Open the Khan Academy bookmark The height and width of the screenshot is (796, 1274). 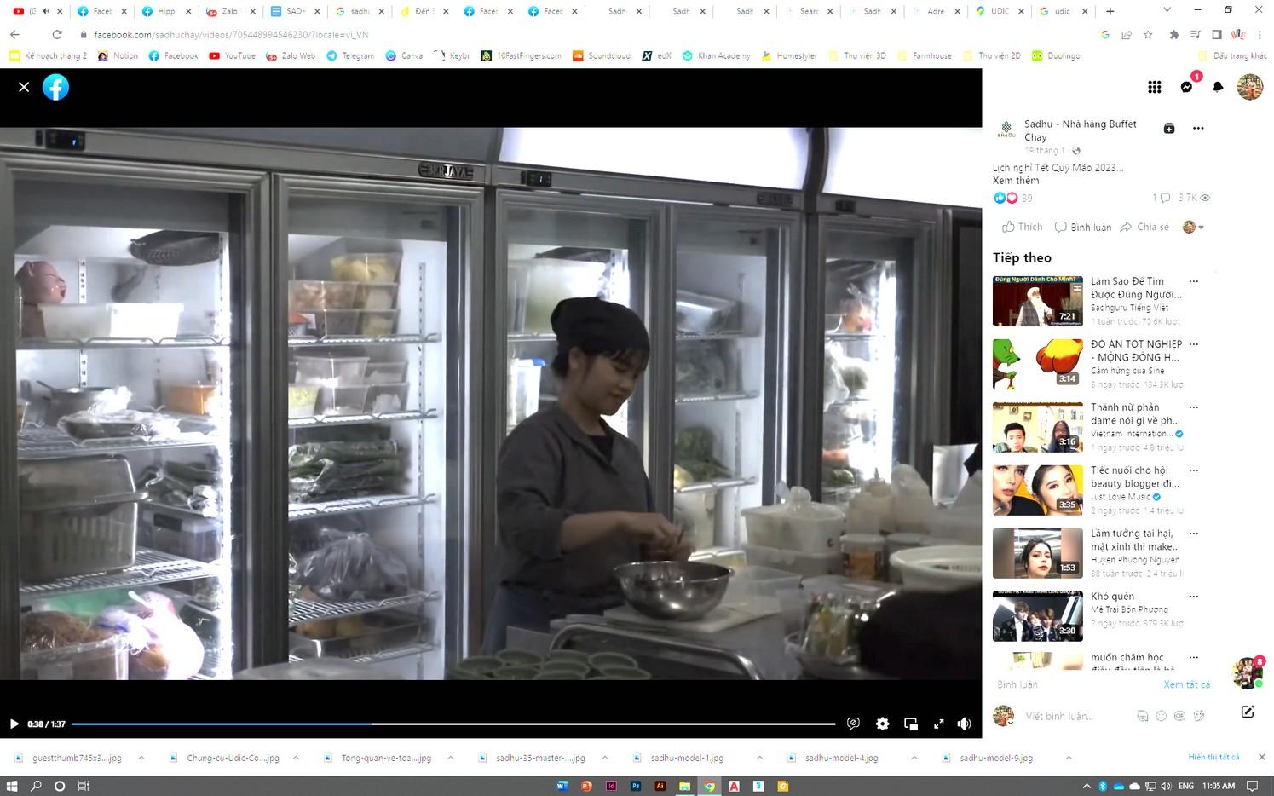coord(716,55)
